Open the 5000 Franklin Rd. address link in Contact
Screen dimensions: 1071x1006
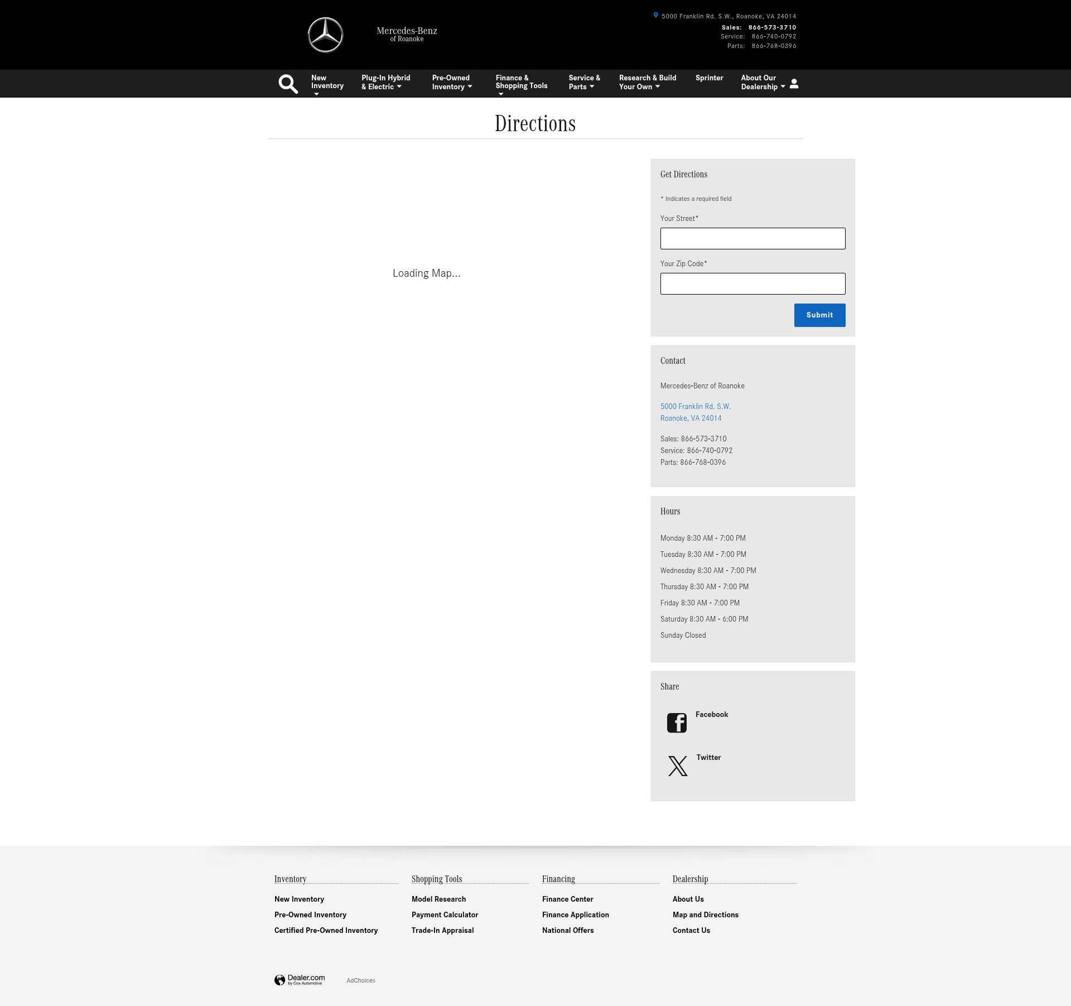695,412
